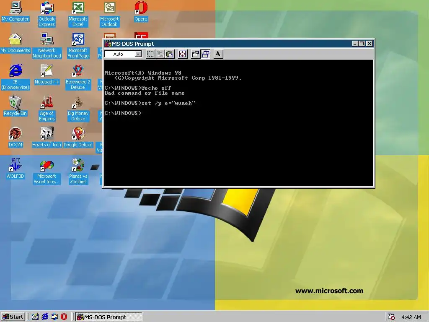
Task: Click the Task Scheduler tray icon
Action: [x=391, y=317]
